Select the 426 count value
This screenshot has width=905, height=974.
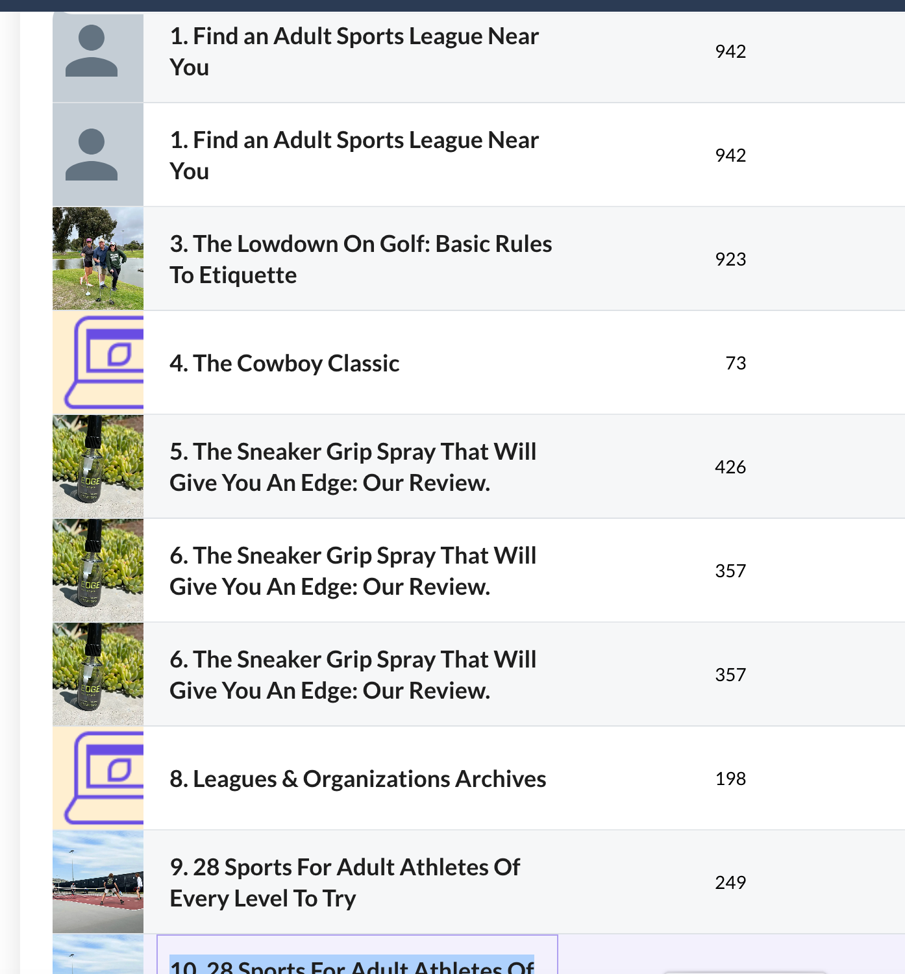730,467
